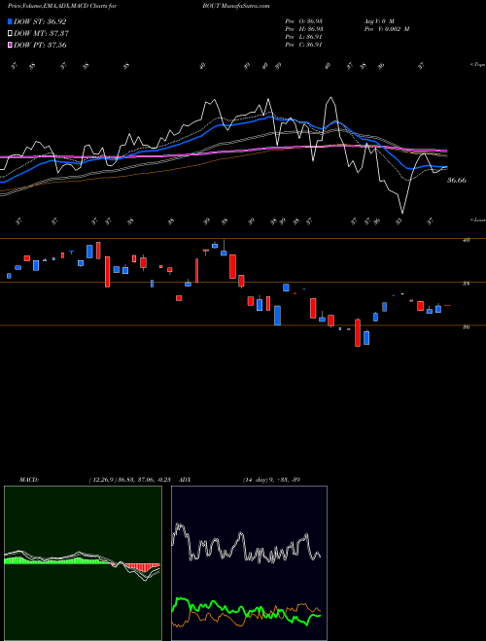Click the 36 level axis label
Viewport: 486px width, 641px height.
466,326
